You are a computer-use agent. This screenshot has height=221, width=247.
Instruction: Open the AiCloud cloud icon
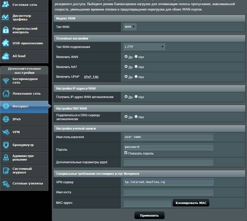click(6, 56)
